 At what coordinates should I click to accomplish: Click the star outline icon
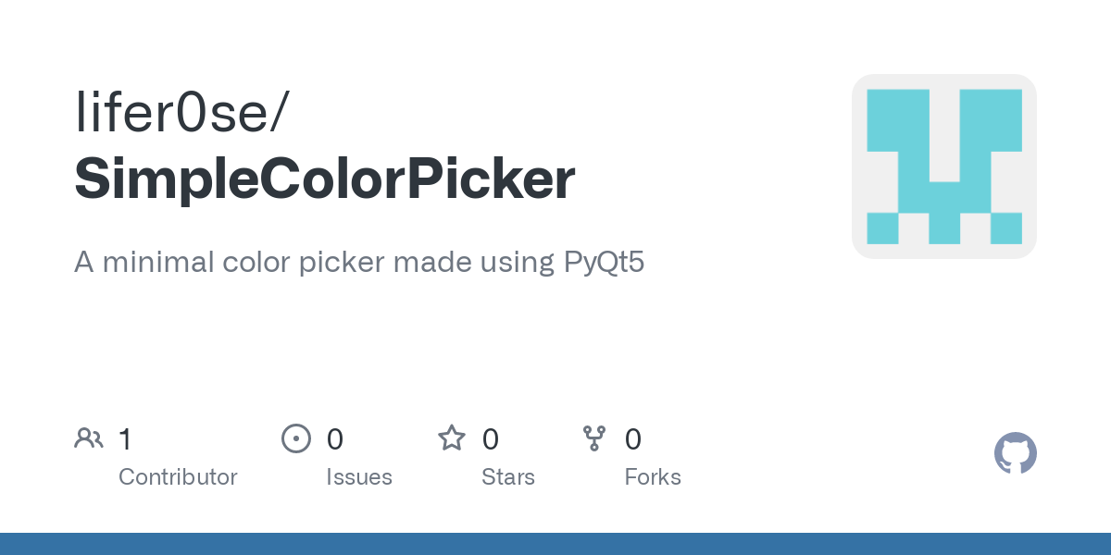452,438
